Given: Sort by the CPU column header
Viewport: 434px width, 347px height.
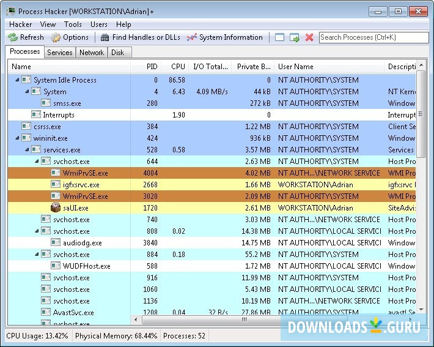Looking at the screenshot, I should point(178,67).
